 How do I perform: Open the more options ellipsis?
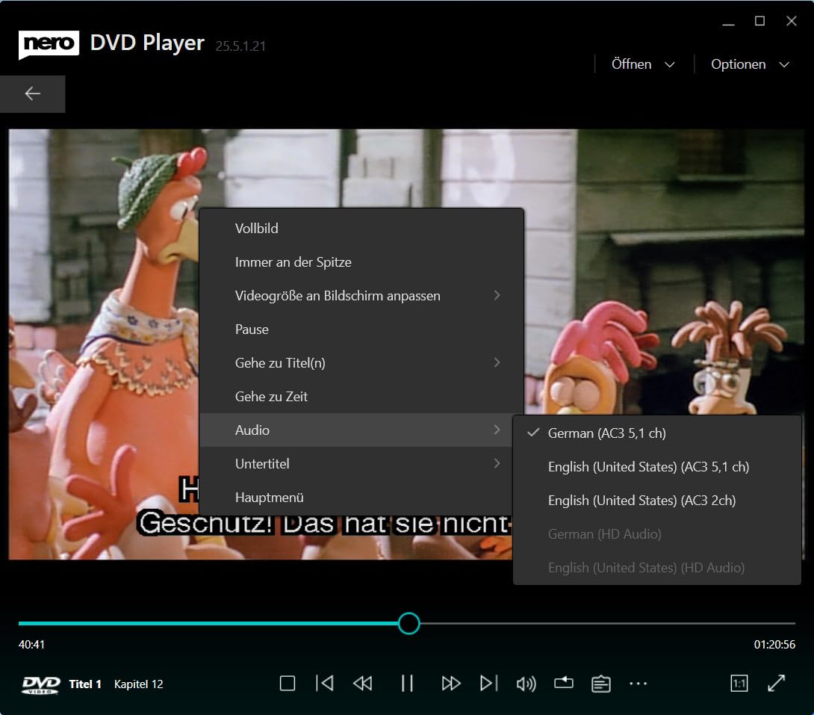(638, 684)
